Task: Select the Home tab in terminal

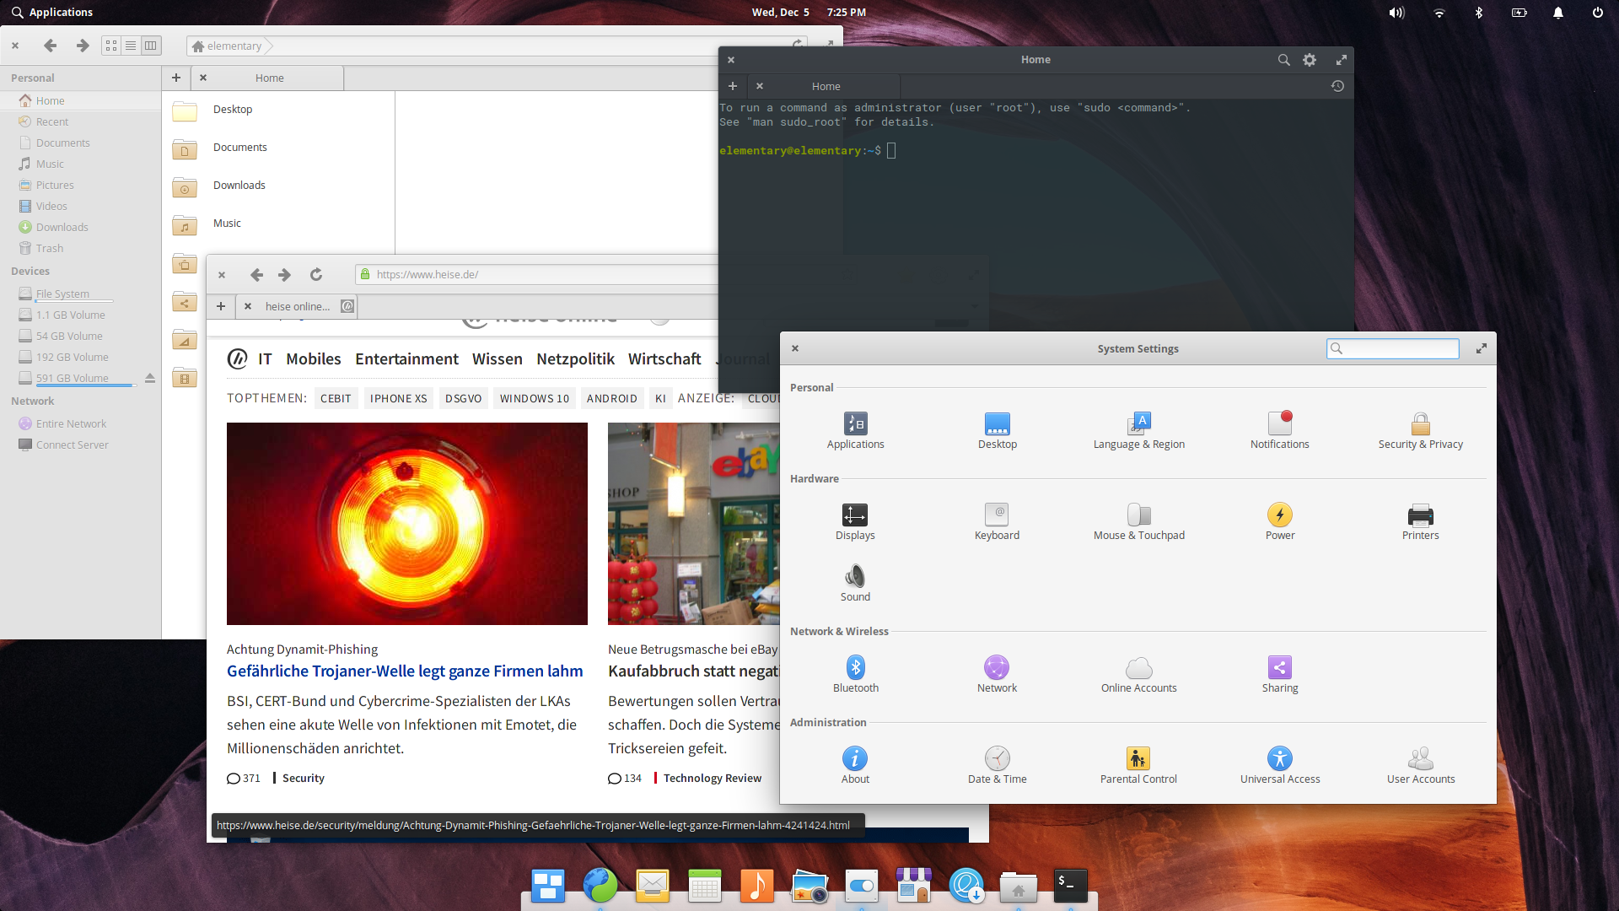Action: click(x=826, y=86)
